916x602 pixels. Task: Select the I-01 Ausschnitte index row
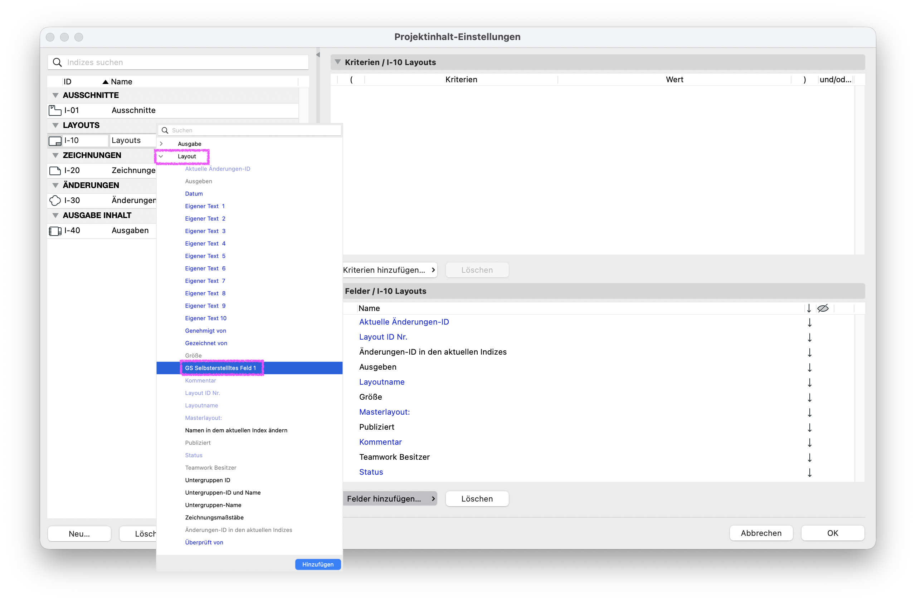(x=173, y=110)
